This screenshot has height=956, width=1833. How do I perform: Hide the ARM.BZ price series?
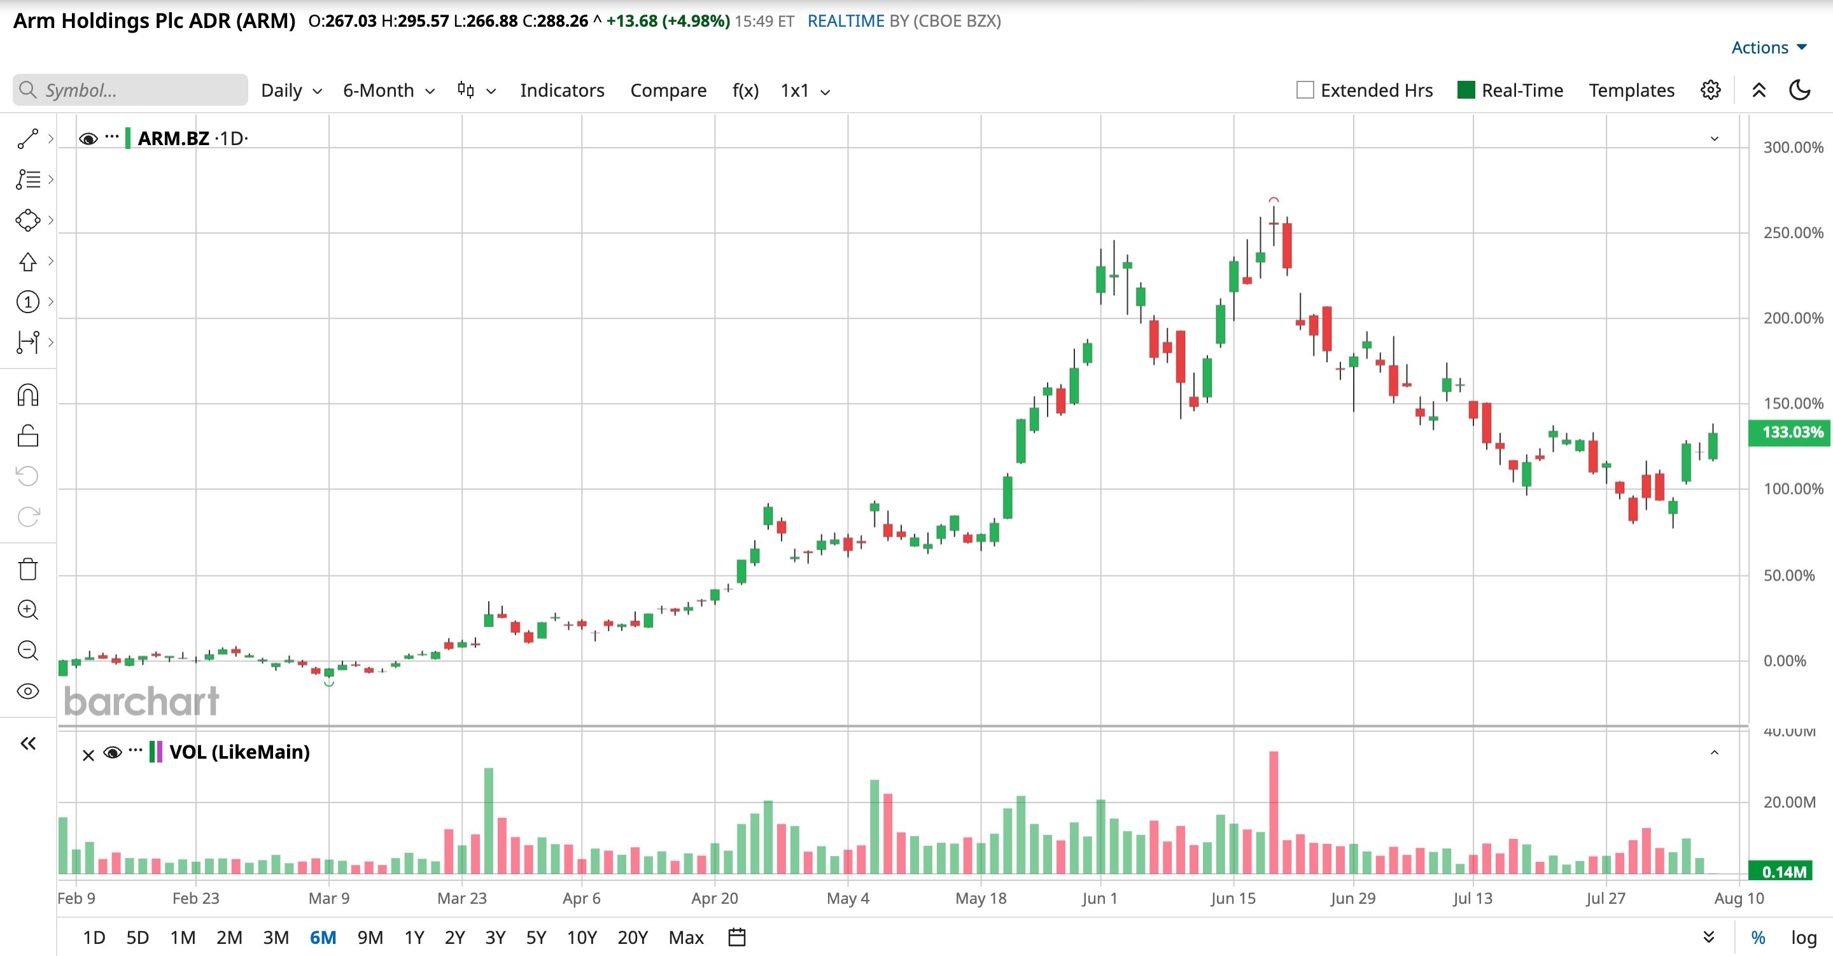(88, 139)
